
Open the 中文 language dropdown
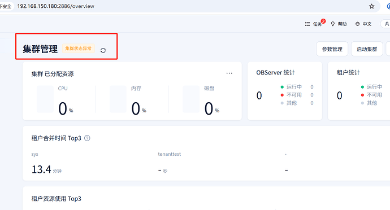pyautogui.click(x=367, y=24)
